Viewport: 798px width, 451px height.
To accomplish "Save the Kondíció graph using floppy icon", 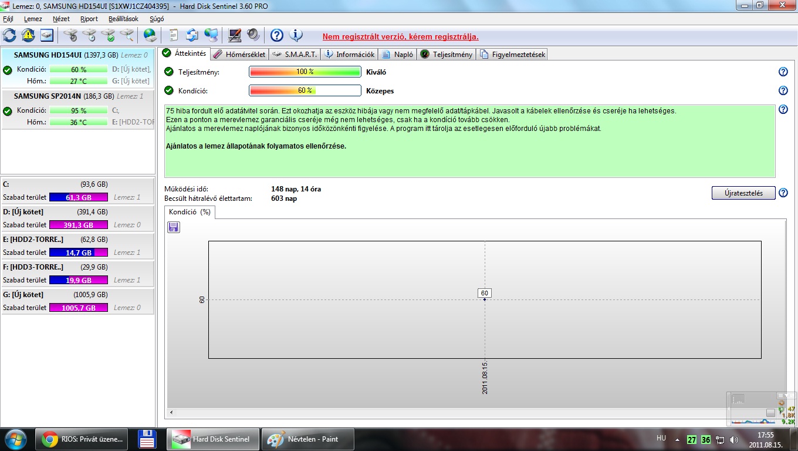I will point(174,227).
